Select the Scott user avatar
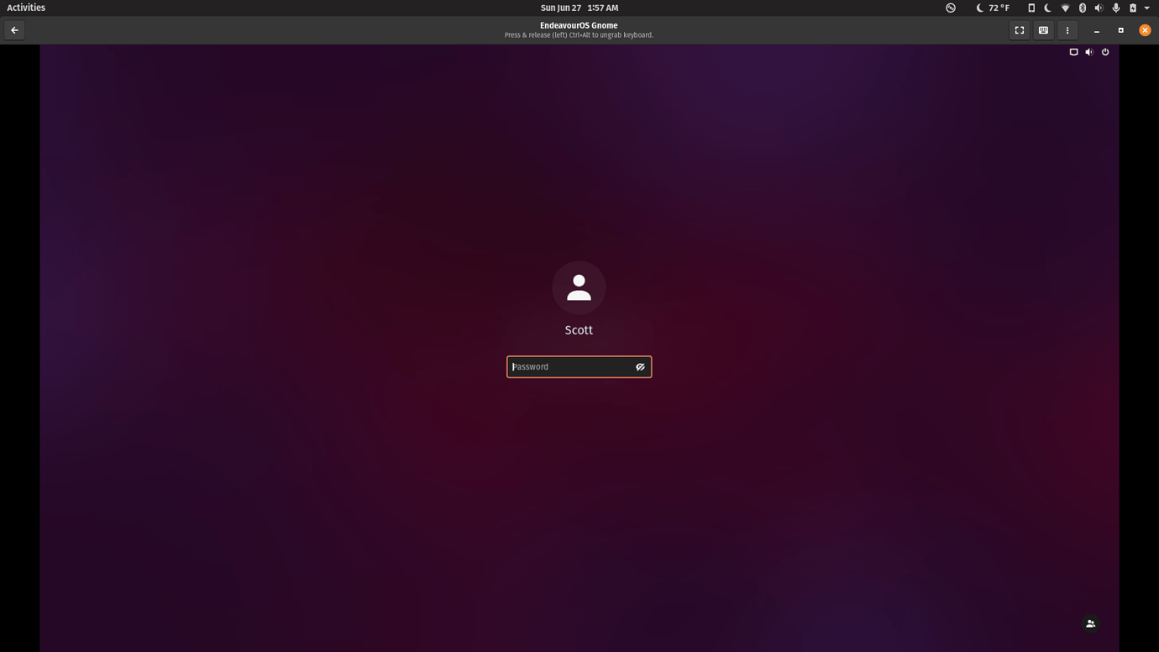Screen dimensions: 1159x652 click(x=579, y=287)
